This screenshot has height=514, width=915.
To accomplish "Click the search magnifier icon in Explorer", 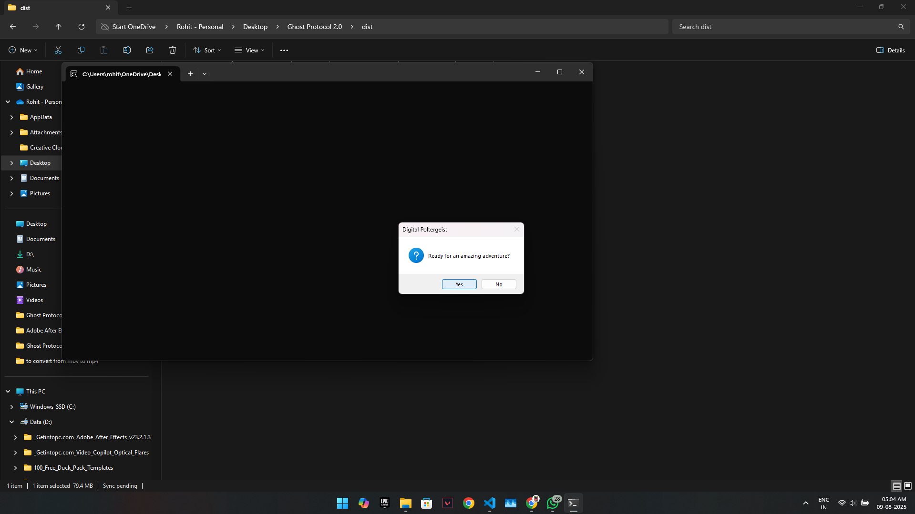I will click(x=901, y=27).
